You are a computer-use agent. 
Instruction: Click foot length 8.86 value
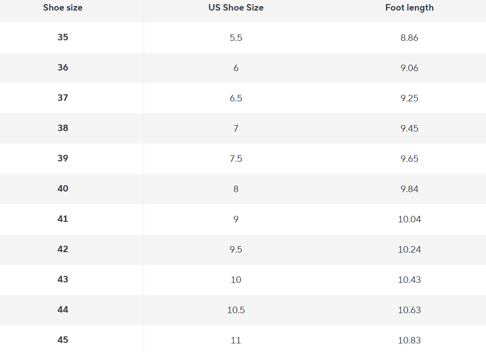pos(409,38)
